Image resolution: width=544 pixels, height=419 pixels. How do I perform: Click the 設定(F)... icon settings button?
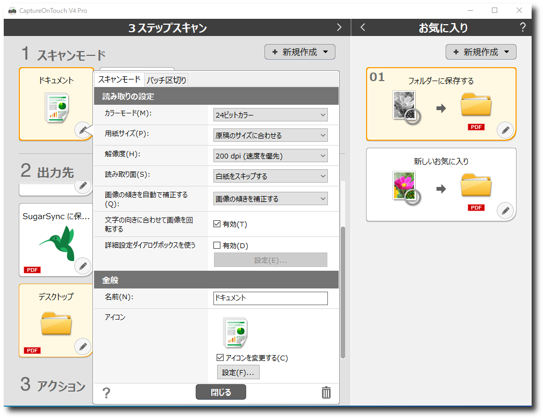[238, 372]
